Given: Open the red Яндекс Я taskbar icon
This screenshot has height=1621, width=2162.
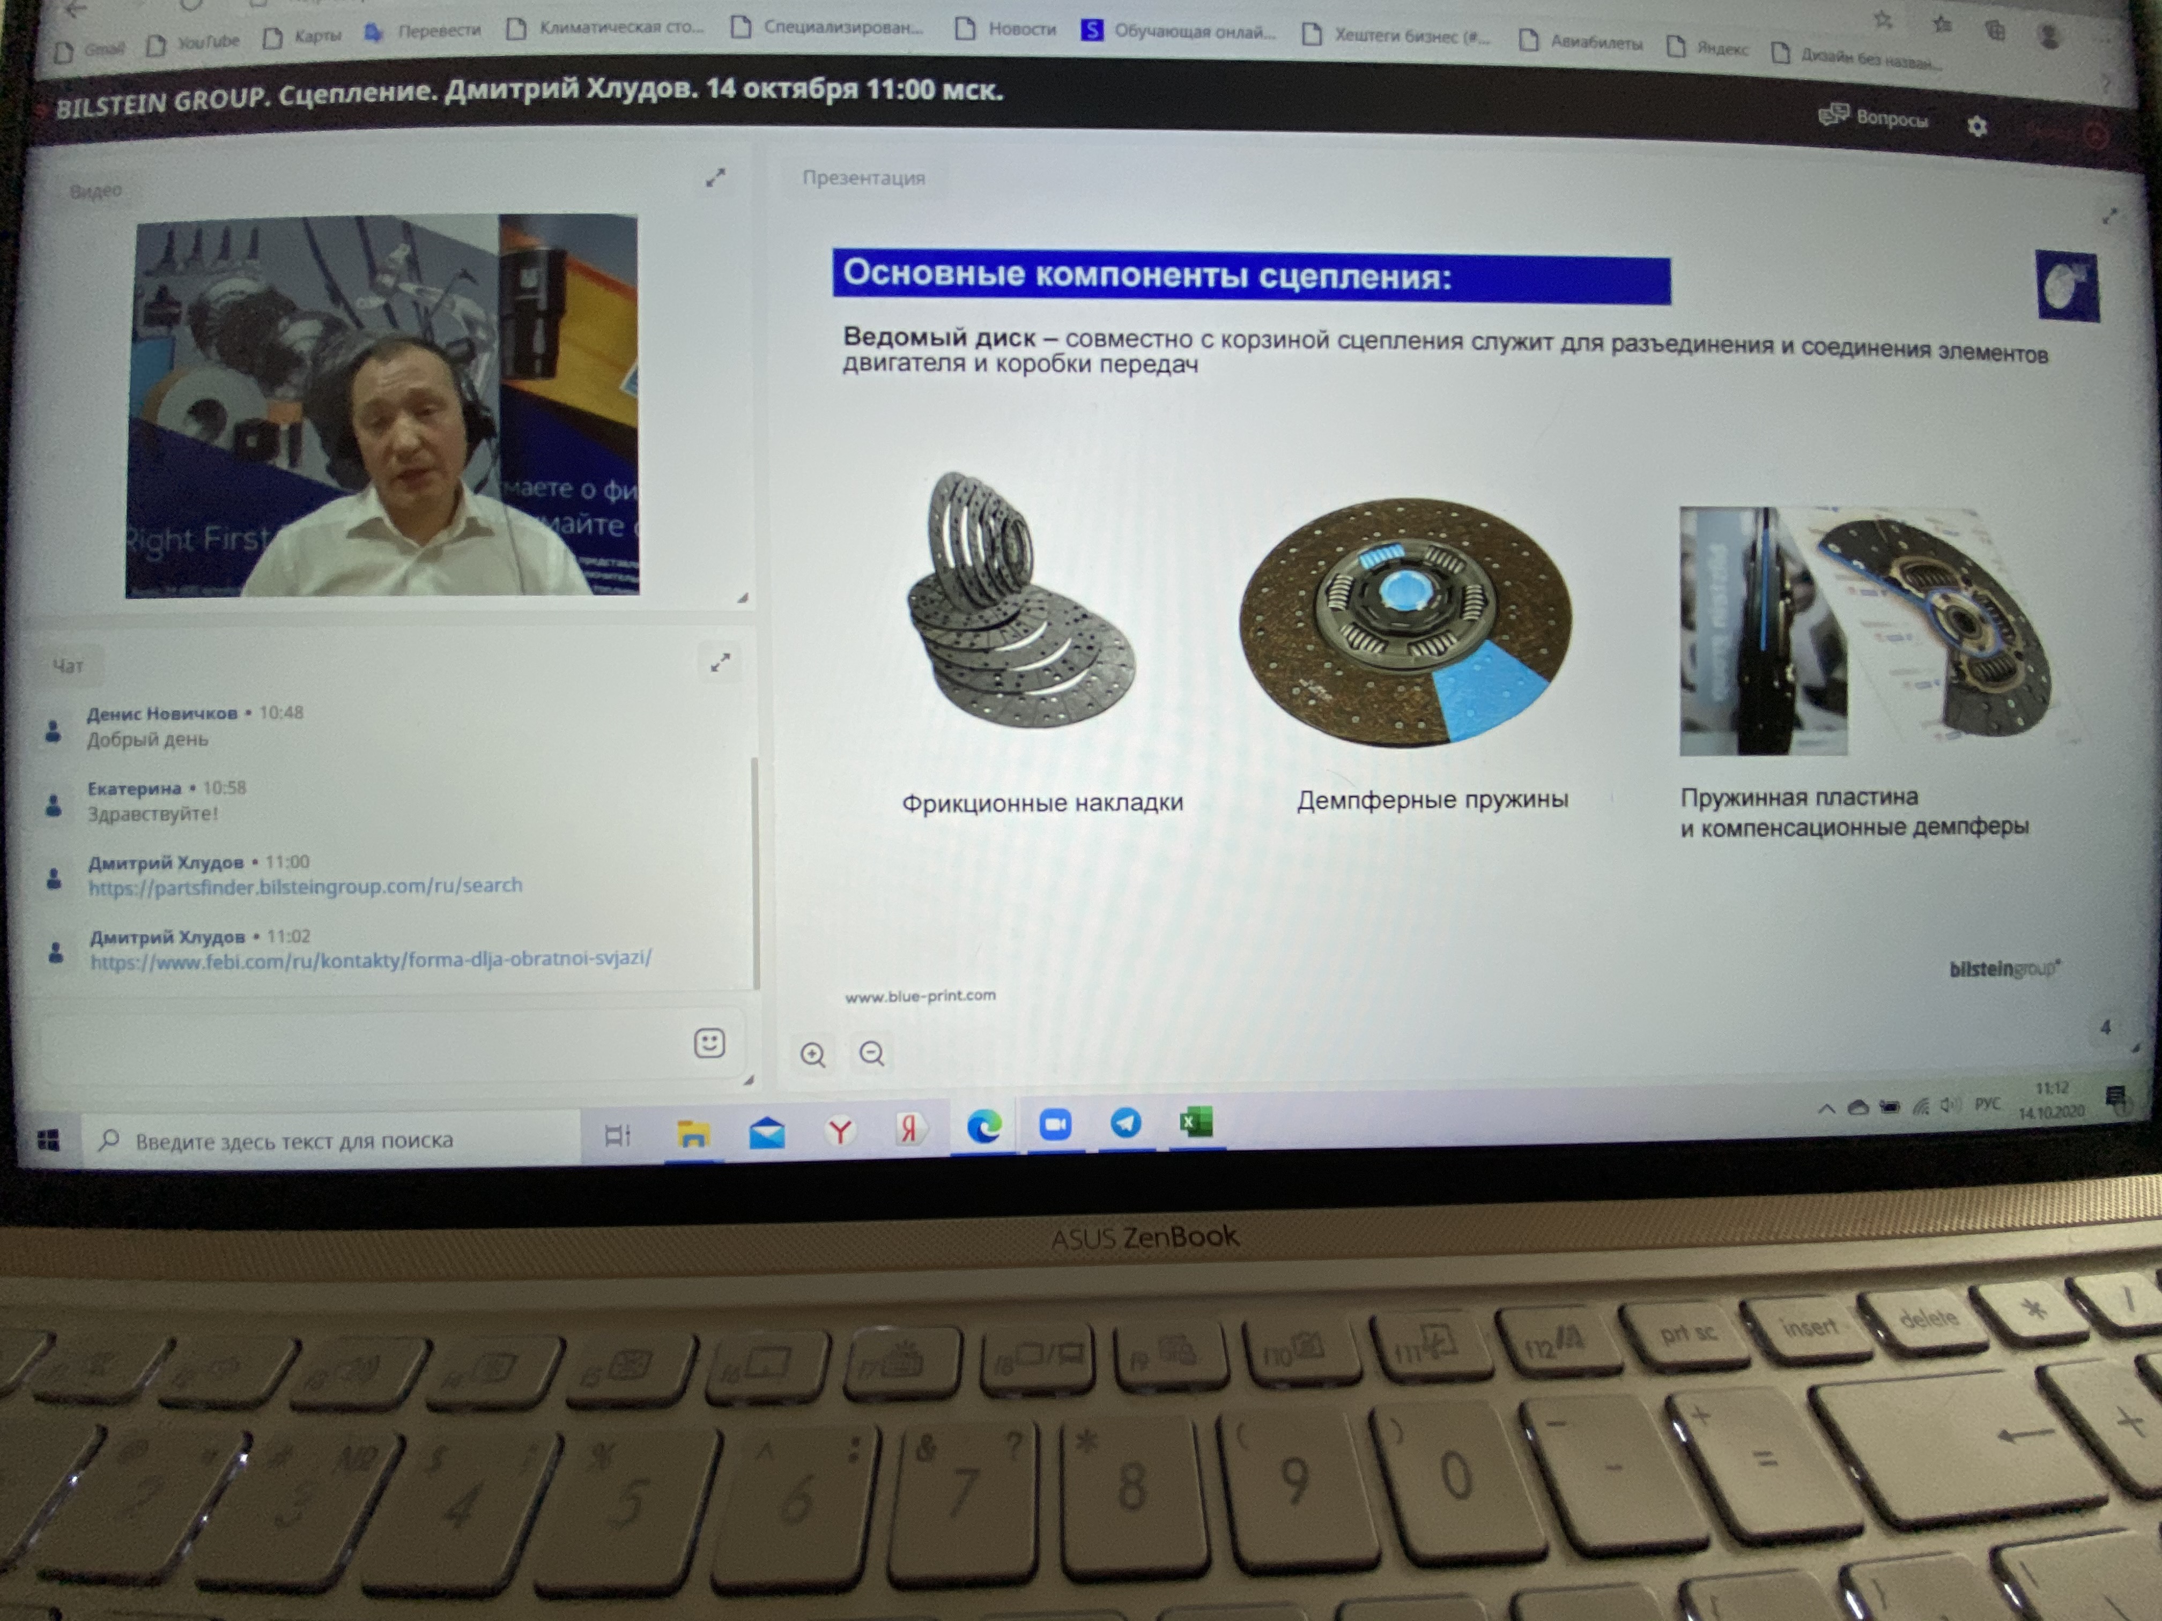Looking at the screenshot, I should (x=910, y=1128).
